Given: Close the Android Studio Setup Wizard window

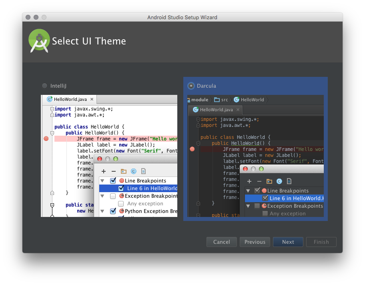Looking at the screenshot, I should [28, 17].
